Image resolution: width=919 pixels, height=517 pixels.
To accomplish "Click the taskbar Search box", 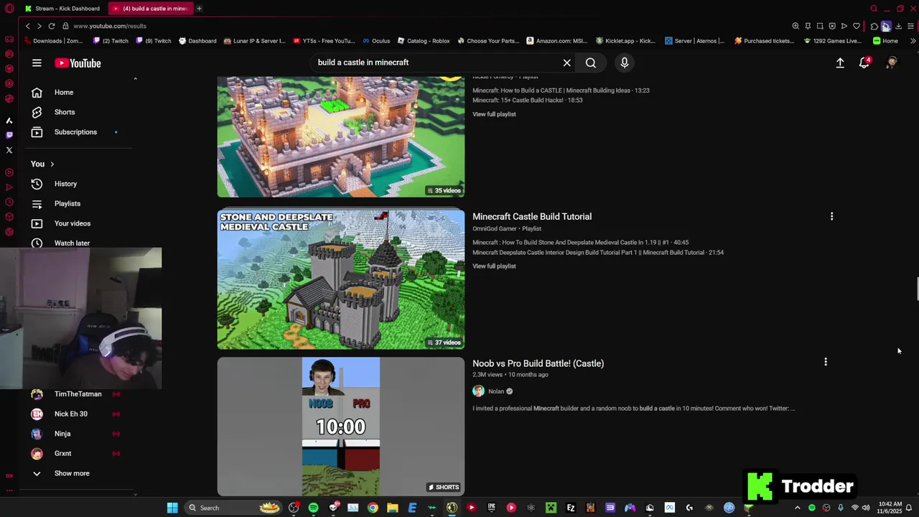I will 233,508.
